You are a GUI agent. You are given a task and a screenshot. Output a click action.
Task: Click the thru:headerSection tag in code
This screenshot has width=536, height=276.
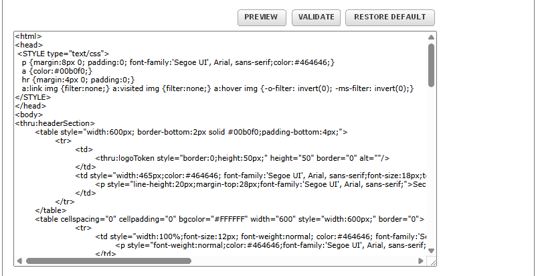point(55,123)
